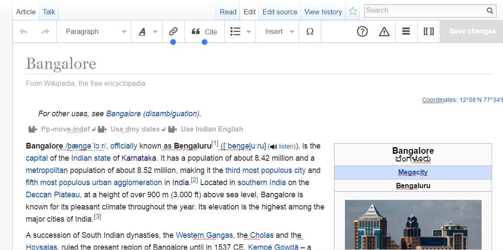
Task: Click the undo arrow icon
Action: 24,31
